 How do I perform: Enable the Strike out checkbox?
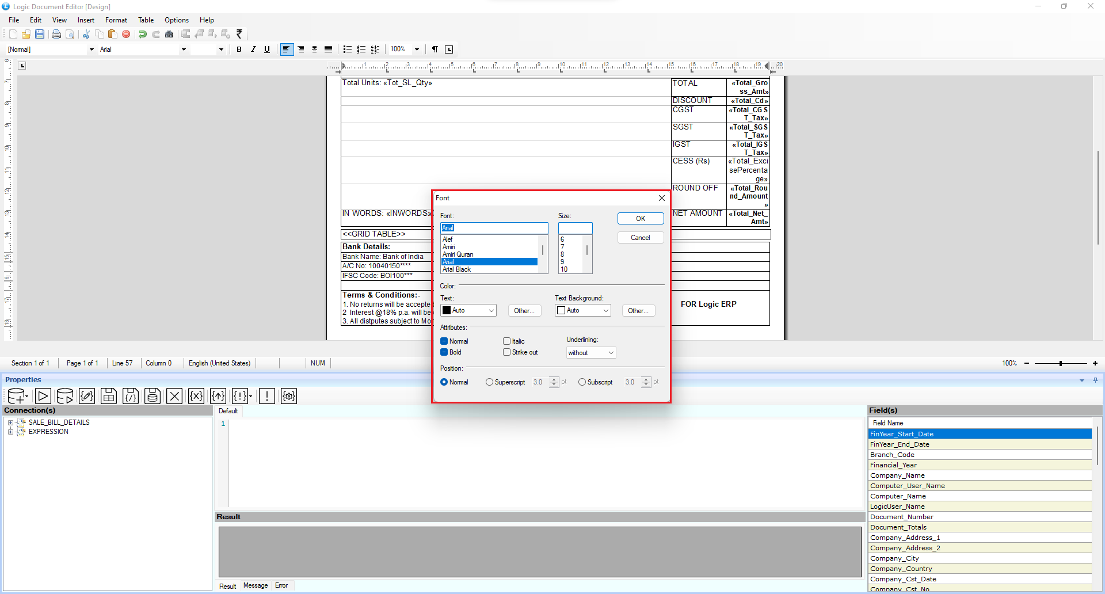pyautogui.click(x=506, y=352)
